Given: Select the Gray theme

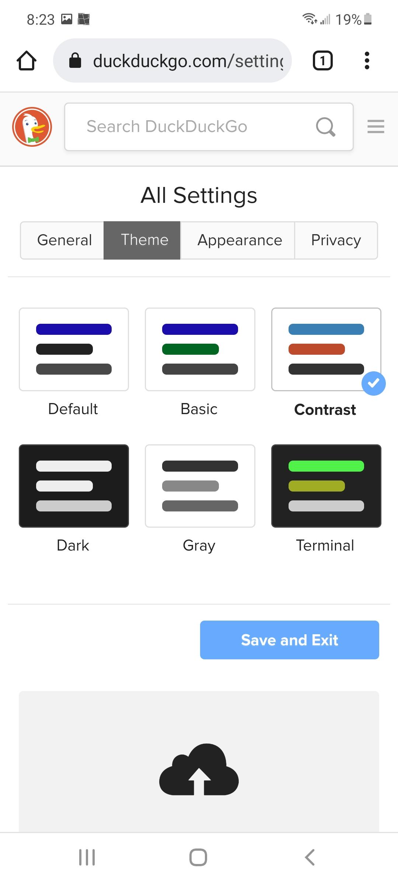Looking at the screenshot, I should 199,486.
